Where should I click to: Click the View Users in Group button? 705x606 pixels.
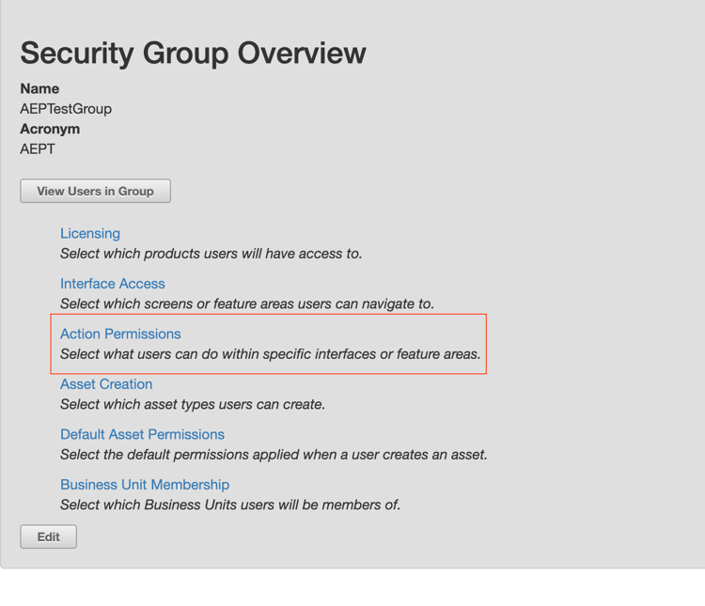pos(95,191)
